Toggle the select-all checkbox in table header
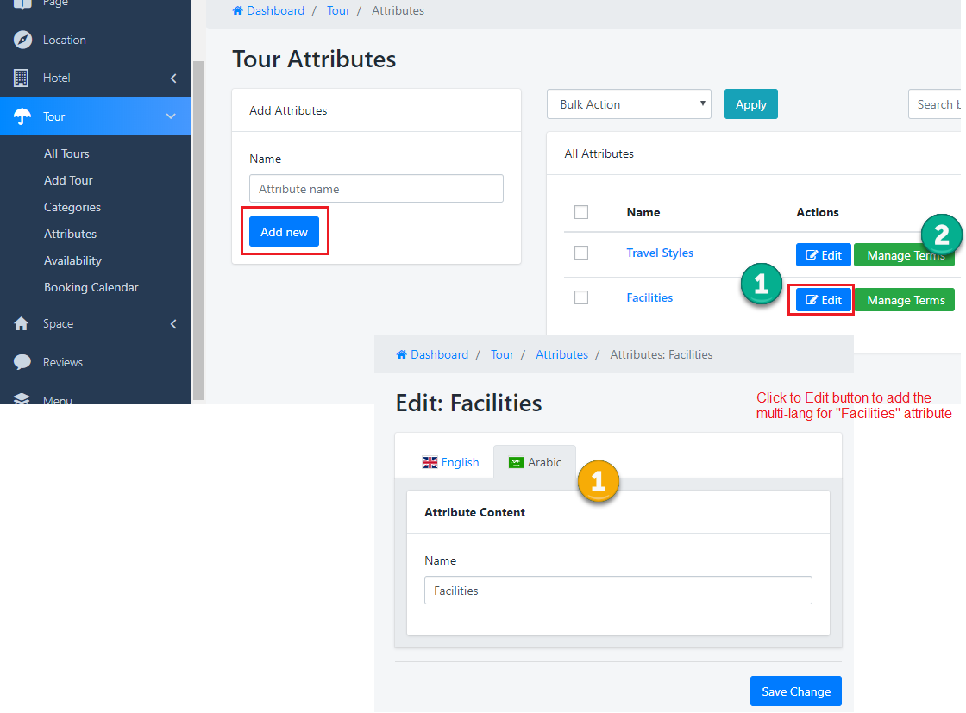966x713 pixels. pyautogui.click(x=581, y=212)
